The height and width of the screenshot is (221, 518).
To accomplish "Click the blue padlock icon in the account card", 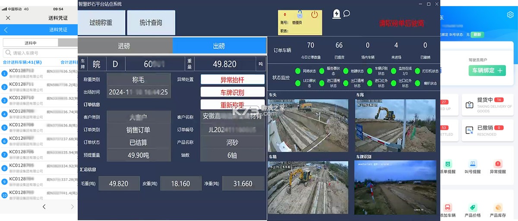I will coord(300,14).
